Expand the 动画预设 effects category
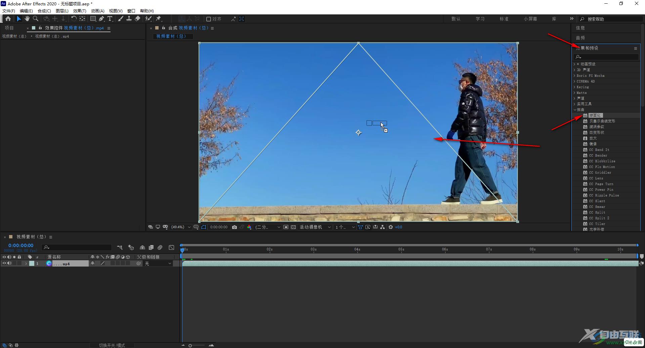645x348 pixels. click(574, 64)
